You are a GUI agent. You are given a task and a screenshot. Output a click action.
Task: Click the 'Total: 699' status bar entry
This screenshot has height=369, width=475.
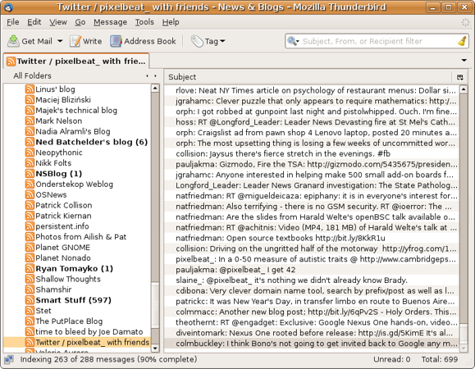[440, 359]
